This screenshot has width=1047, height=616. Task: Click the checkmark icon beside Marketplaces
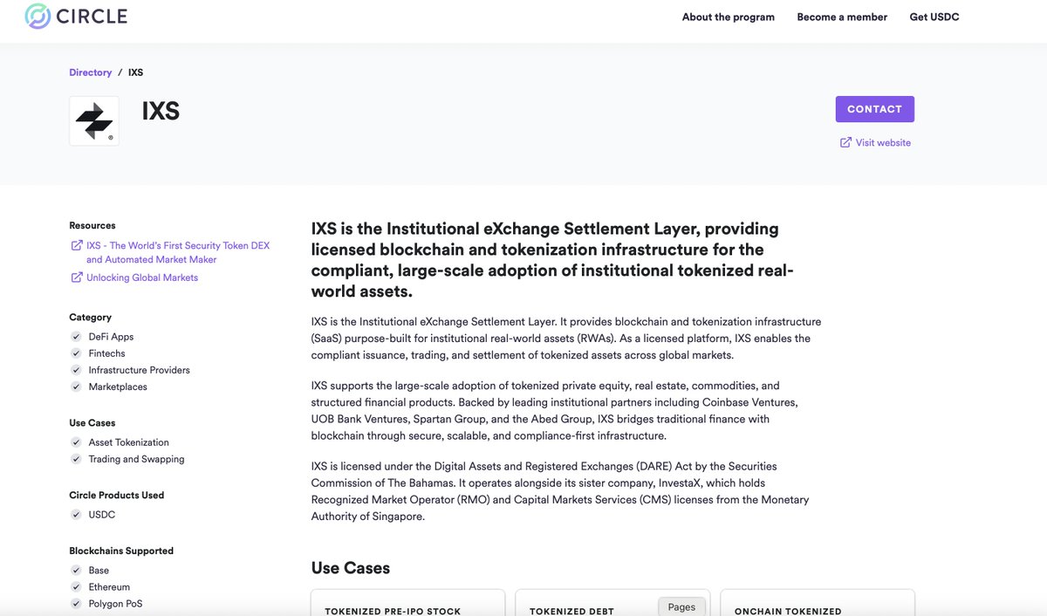pyautogui.click(x=77, y=387)
